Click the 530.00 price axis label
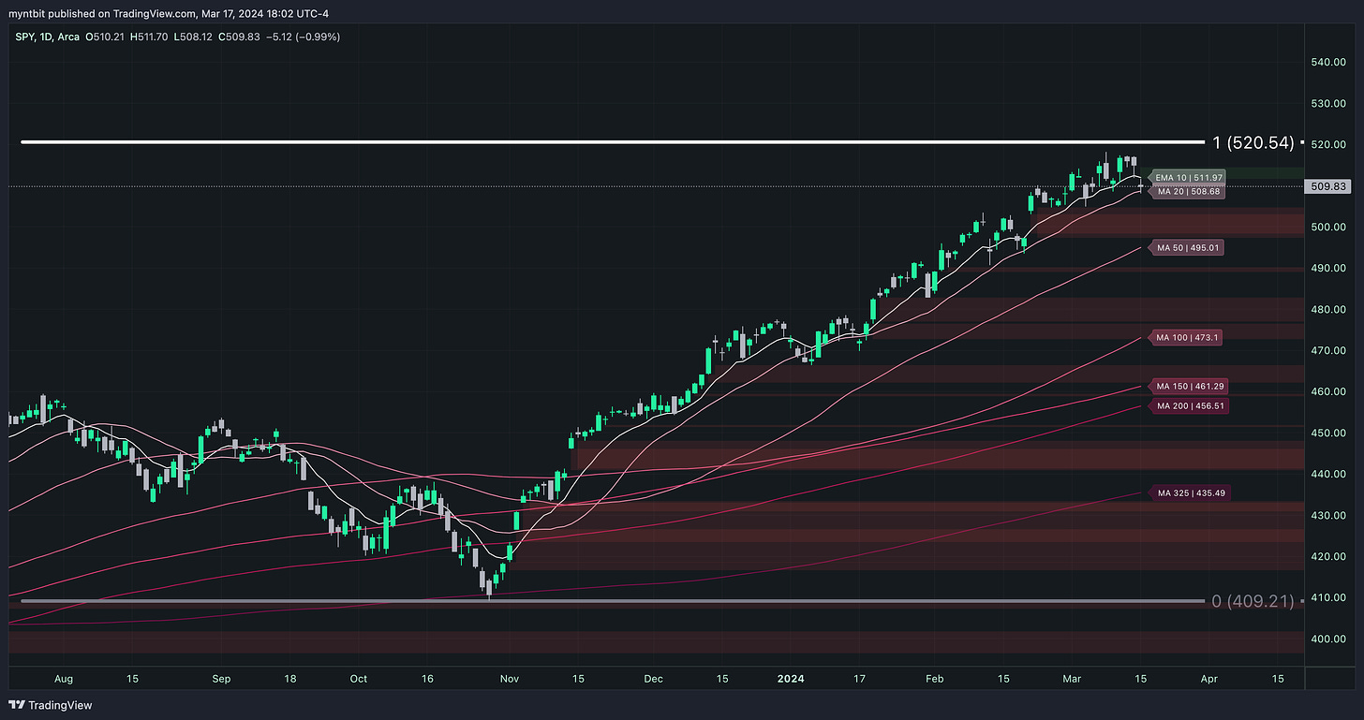Viewport: 1364px width, 720px height. click(x=1327, y=103)
